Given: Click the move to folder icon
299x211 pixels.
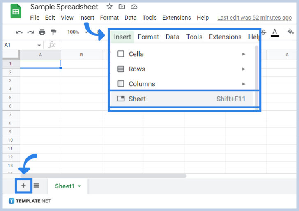Looking at the screenshot, I should [x=122, y=7].
